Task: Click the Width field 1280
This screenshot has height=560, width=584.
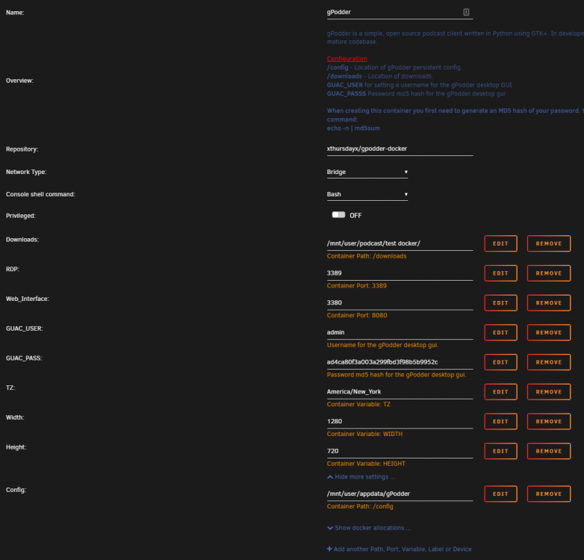Action: tap(400, 421)
